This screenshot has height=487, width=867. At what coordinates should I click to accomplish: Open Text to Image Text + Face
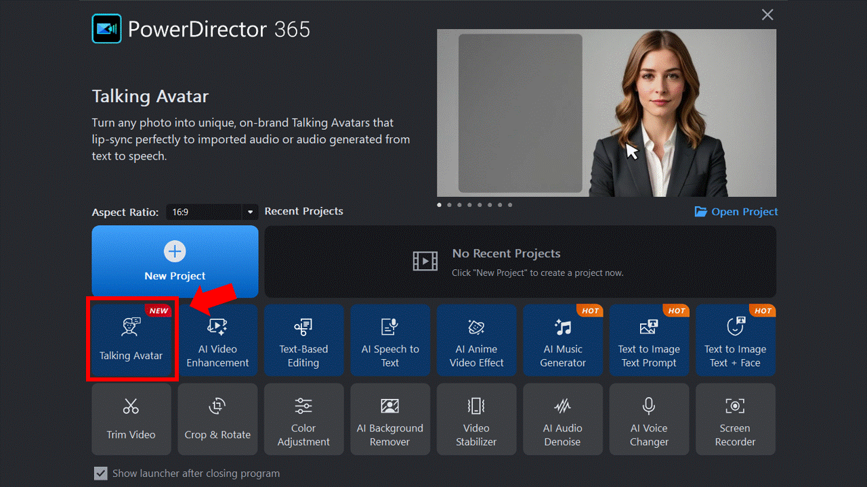click(x=736, y=340)
